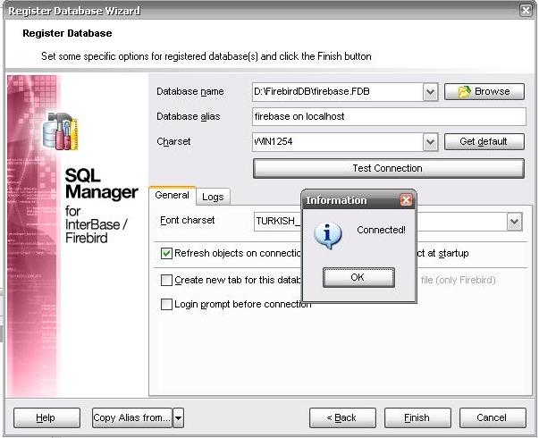Click the Test Connection button

389,168
